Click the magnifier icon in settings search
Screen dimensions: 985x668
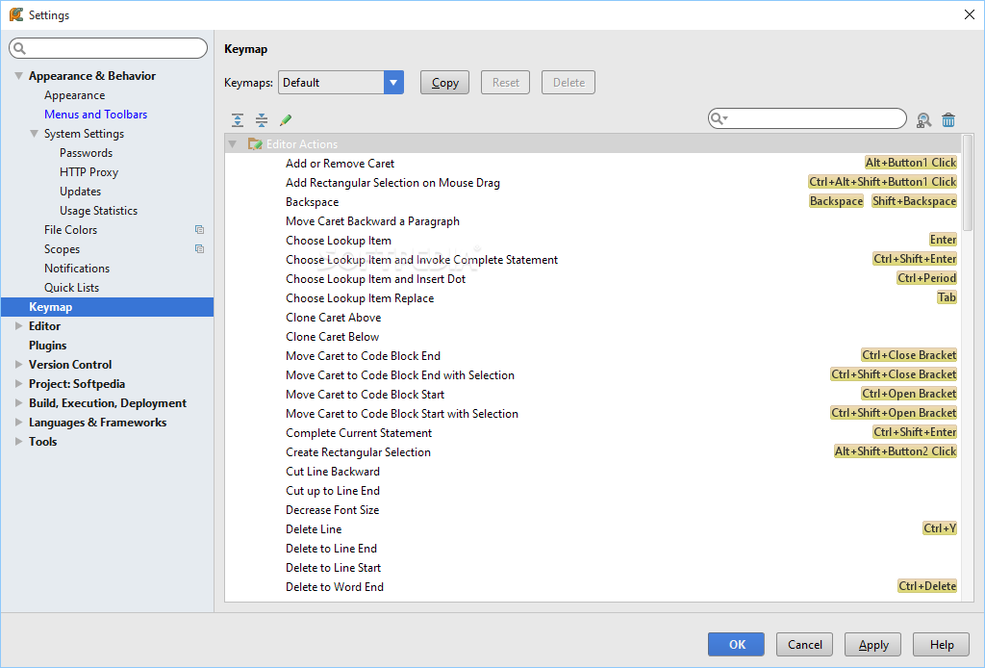[19, 48]
